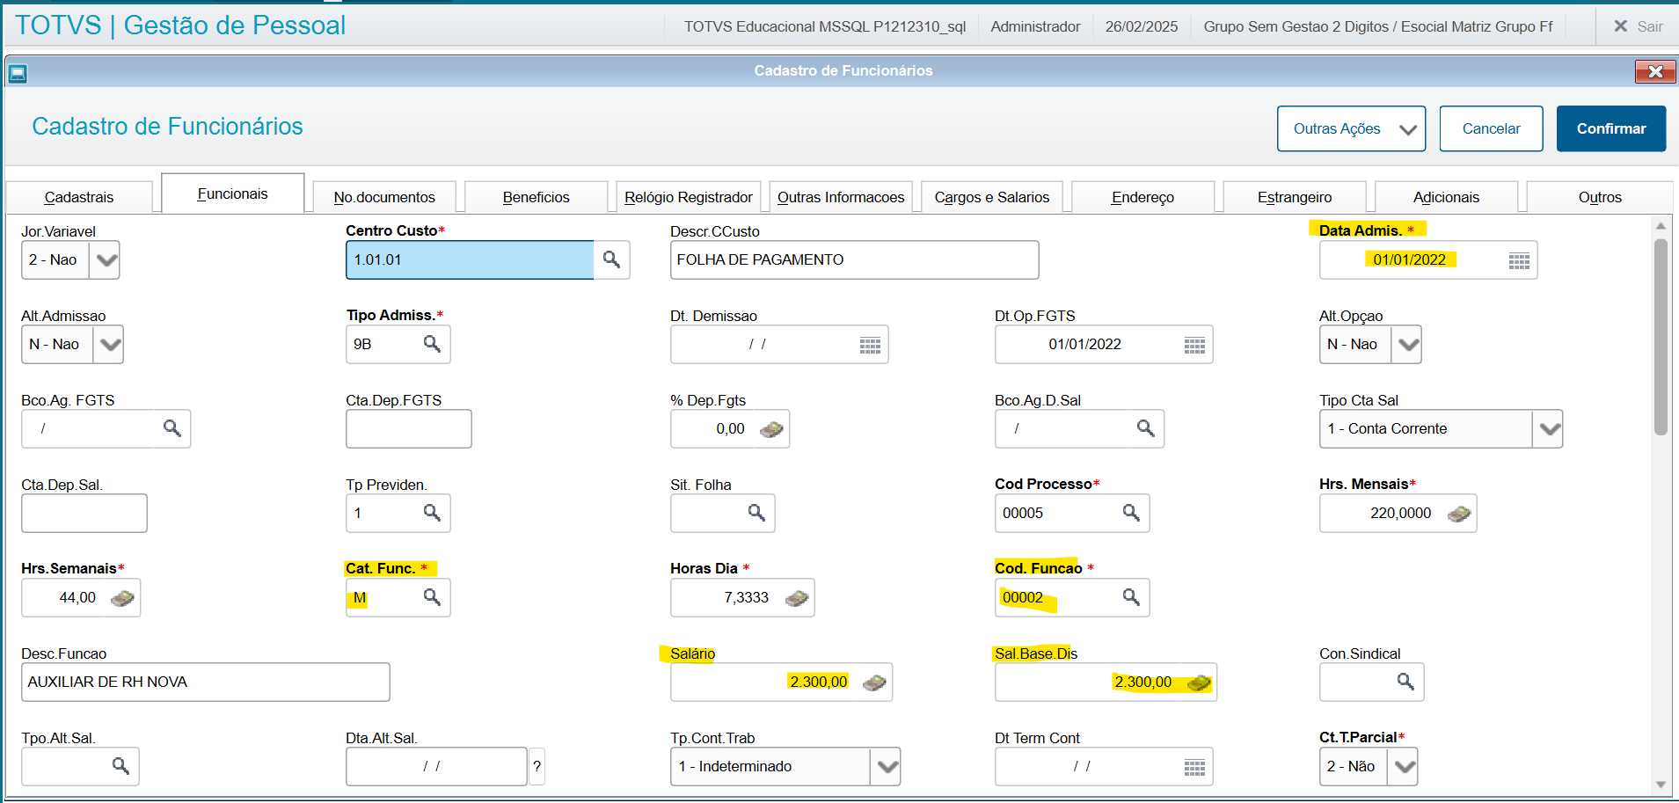Click the Cod. Funcao search magnifier
Image resolution: width=1679 pixels, height=803 pixels.
tap(1131, 597)
